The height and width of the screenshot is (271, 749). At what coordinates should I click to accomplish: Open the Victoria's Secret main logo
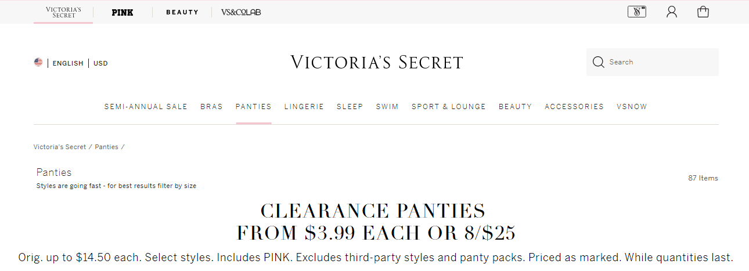(x=377, y=62)
